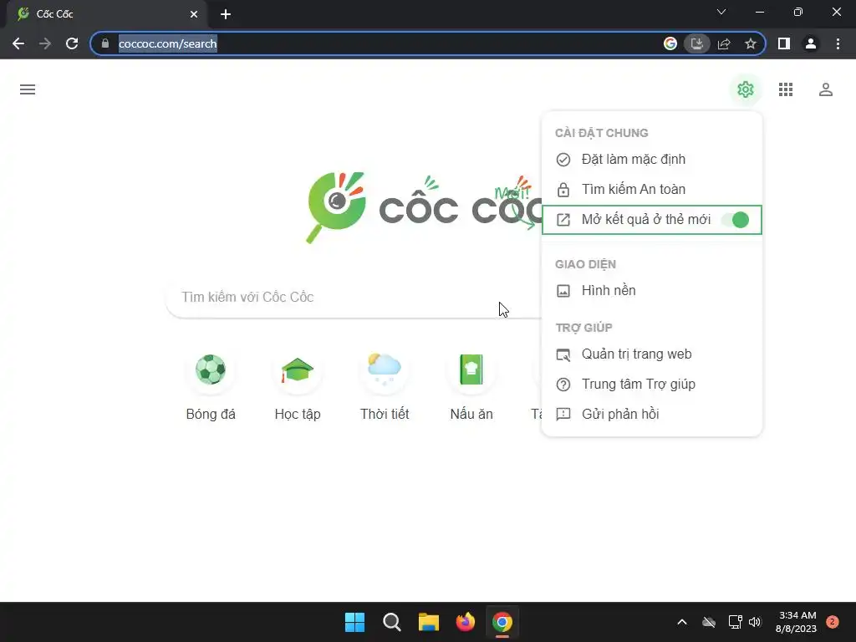Open the tab search chevron

(721, 12)
